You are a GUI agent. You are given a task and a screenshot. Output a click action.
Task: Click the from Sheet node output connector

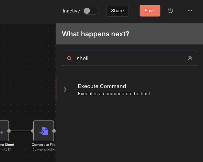tap(9, 131)
